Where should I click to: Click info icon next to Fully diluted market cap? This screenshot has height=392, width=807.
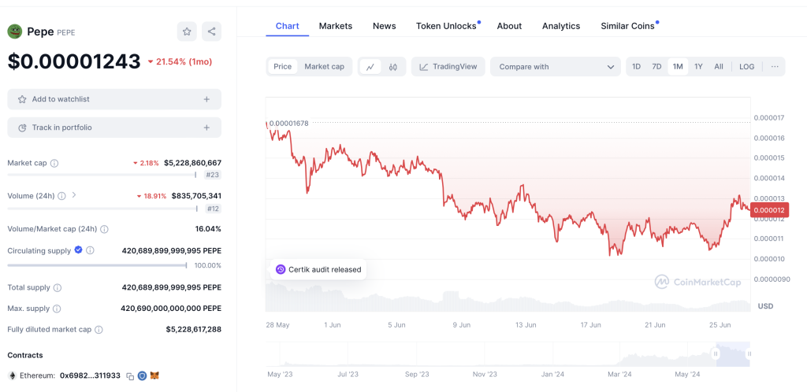click(99, 330)
